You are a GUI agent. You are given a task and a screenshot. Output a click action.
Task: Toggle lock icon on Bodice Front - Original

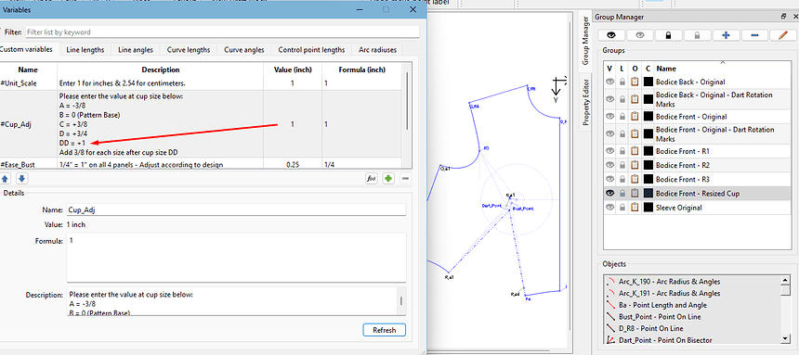coord(622,117)
